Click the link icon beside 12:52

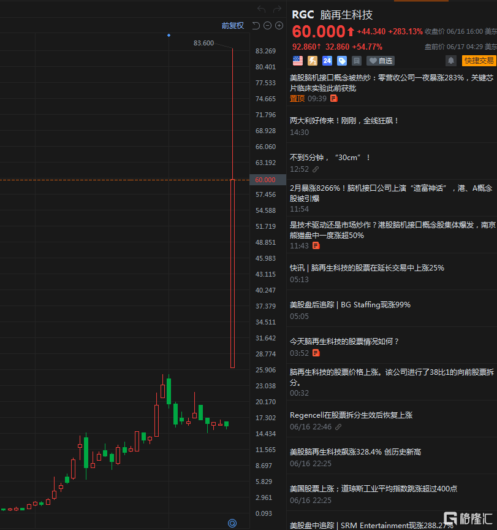pyautogui.click(x=316, y=169)
